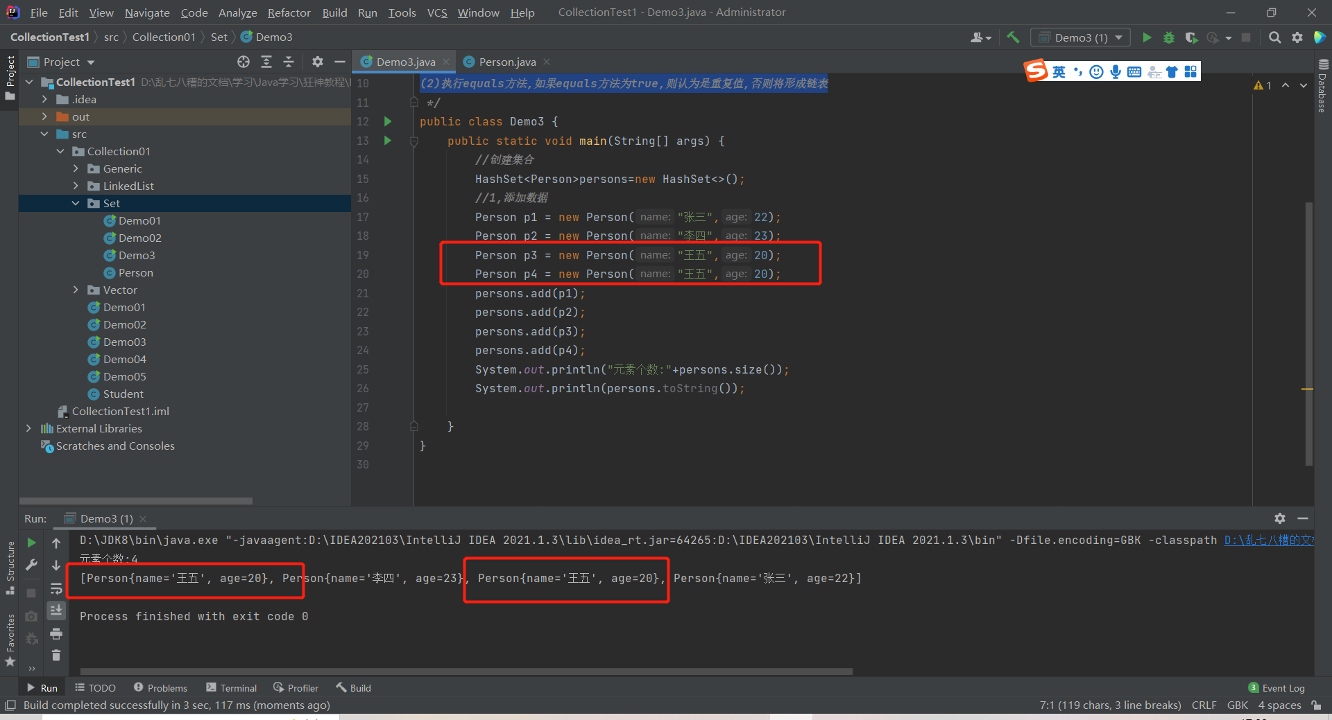The width and height of the screenshot is (1332, 720).
Task: Open Sogou voice input microphone
Action: [x=1115, y=71]
